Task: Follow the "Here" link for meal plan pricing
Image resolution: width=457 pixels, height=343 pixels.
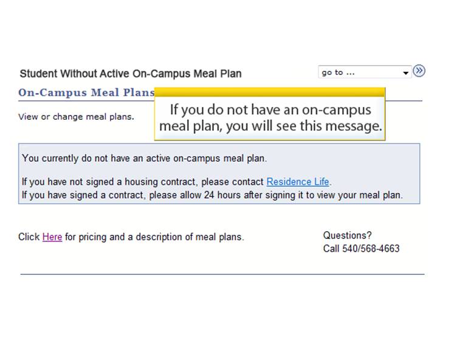Action: coord(52,237)
